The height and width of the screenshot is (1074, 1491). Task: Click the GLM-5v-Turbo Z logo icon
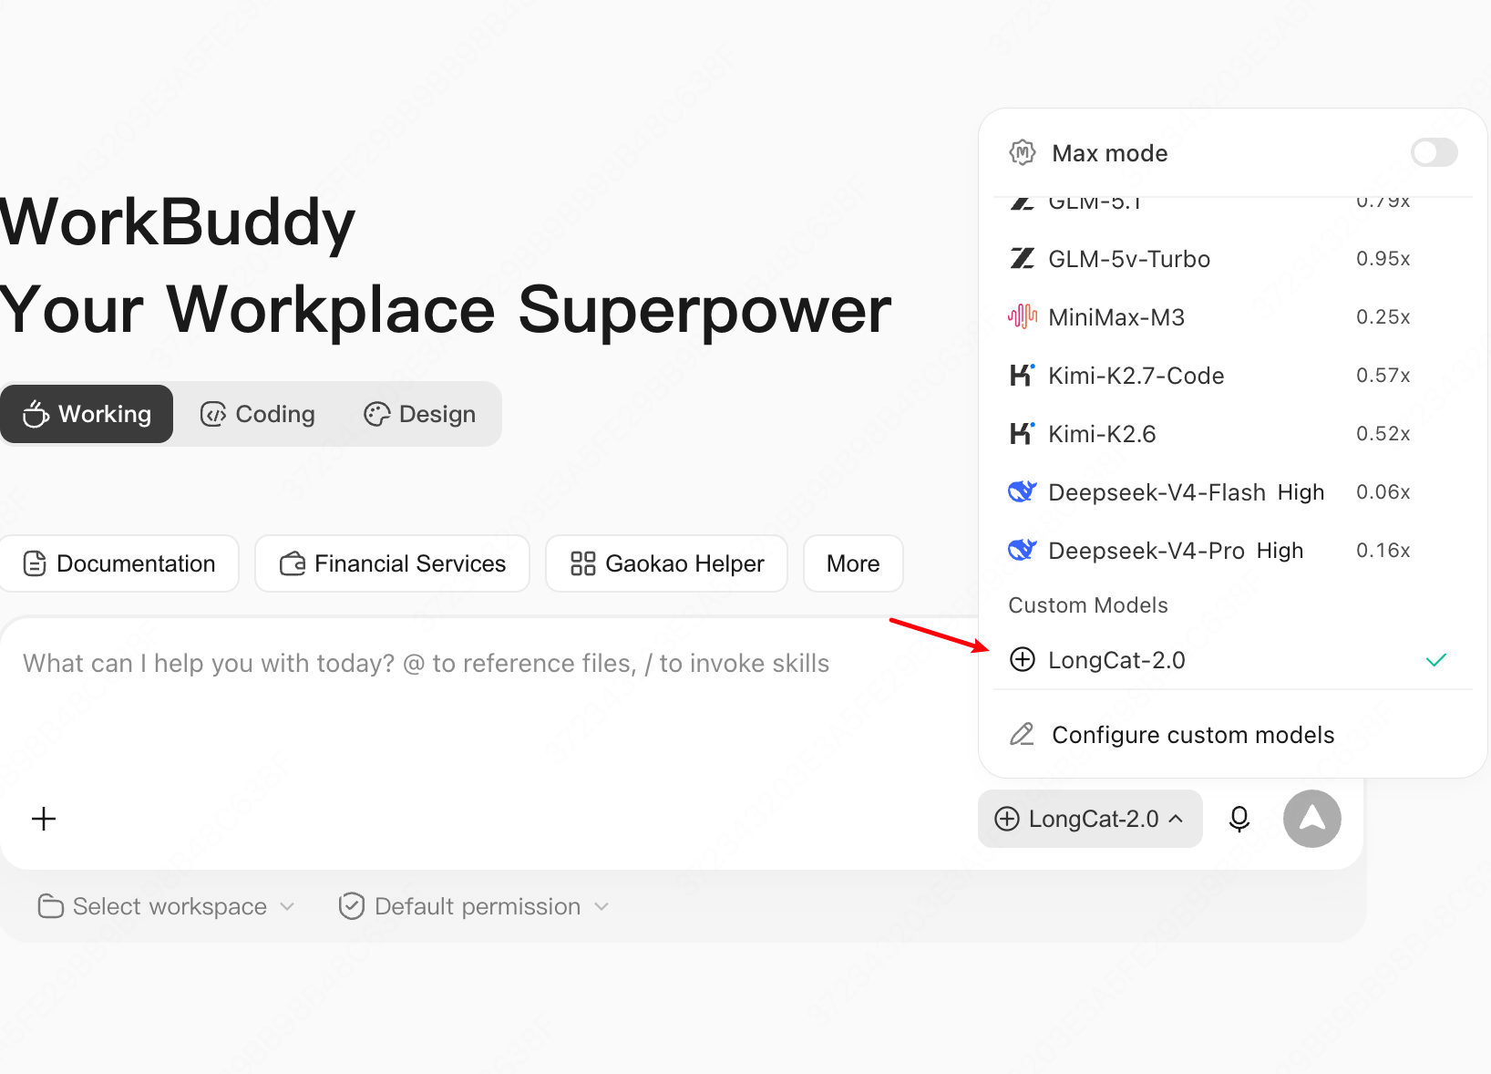point(1023,259)
